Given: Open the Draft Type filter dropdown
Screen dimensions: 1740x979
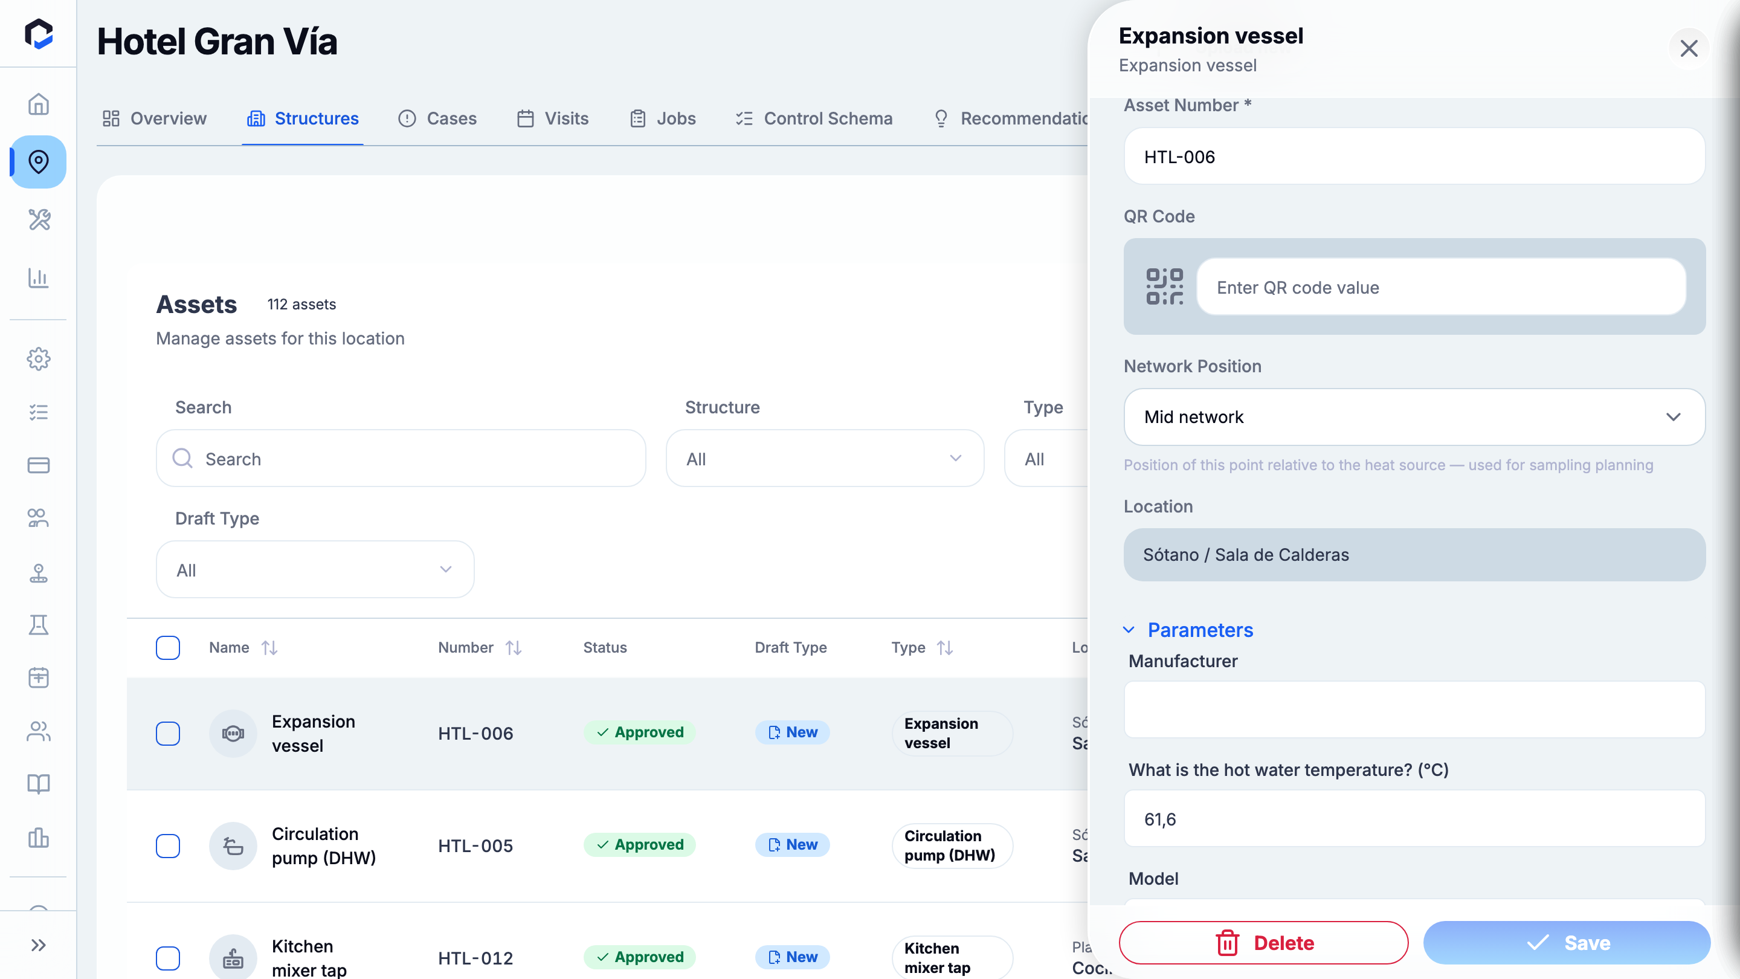Looking at the screenshot, I should (315, 569).
